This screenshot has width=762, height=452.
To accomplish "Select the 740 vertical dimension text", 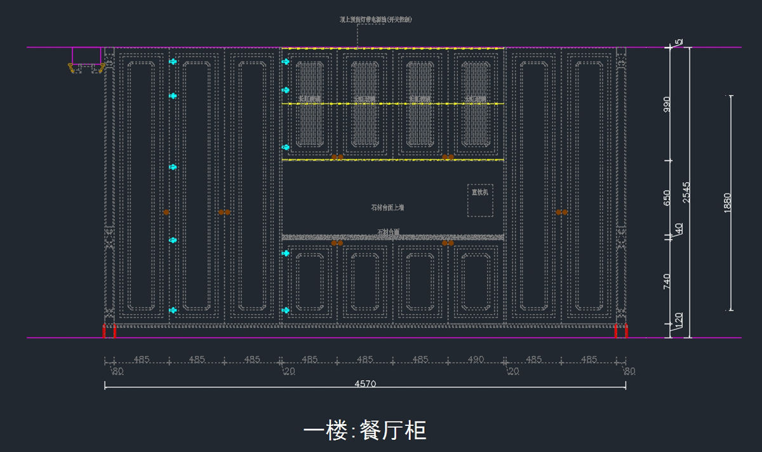I will [667, 282].
